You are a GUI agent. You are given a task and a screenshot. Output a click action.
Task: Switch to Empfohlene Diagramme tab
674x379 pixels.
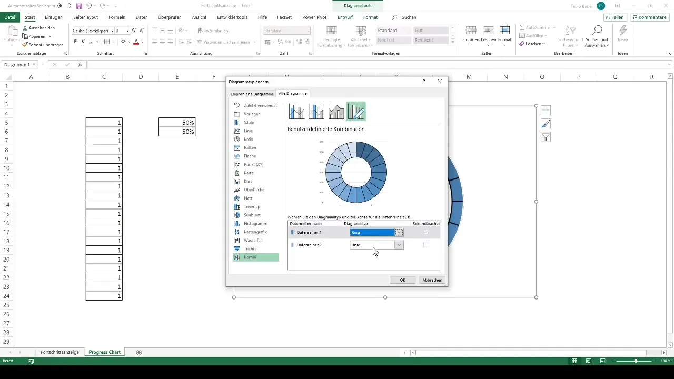click(x=252, y=94)
